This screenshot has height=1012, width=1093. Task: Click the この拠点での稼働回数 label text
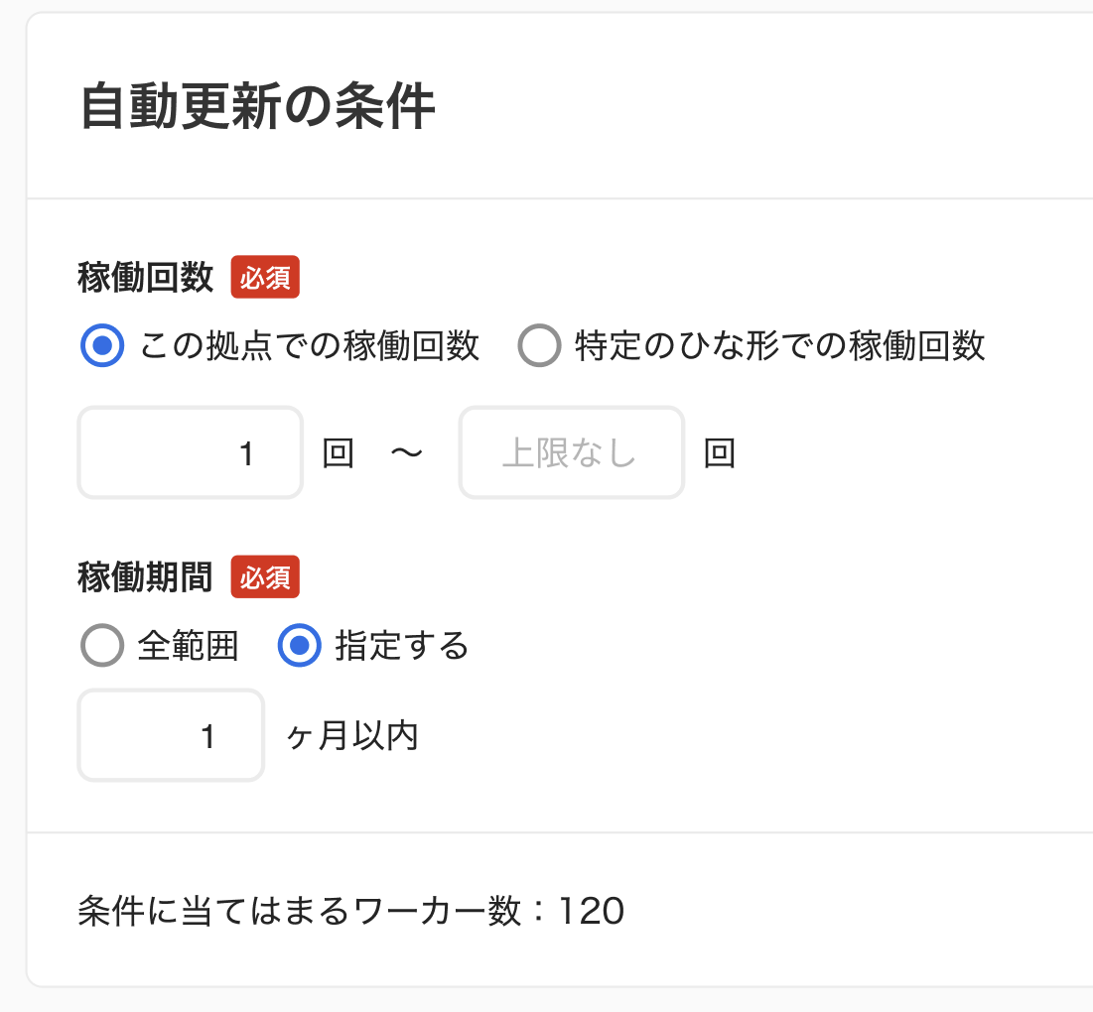[x=310, y=345]
